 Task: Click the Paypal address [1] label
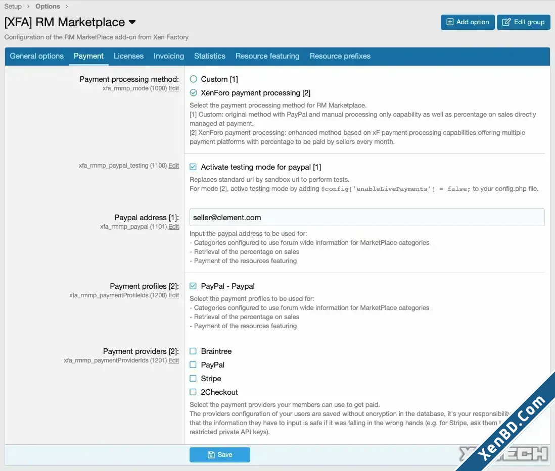[x=147, y=218]
